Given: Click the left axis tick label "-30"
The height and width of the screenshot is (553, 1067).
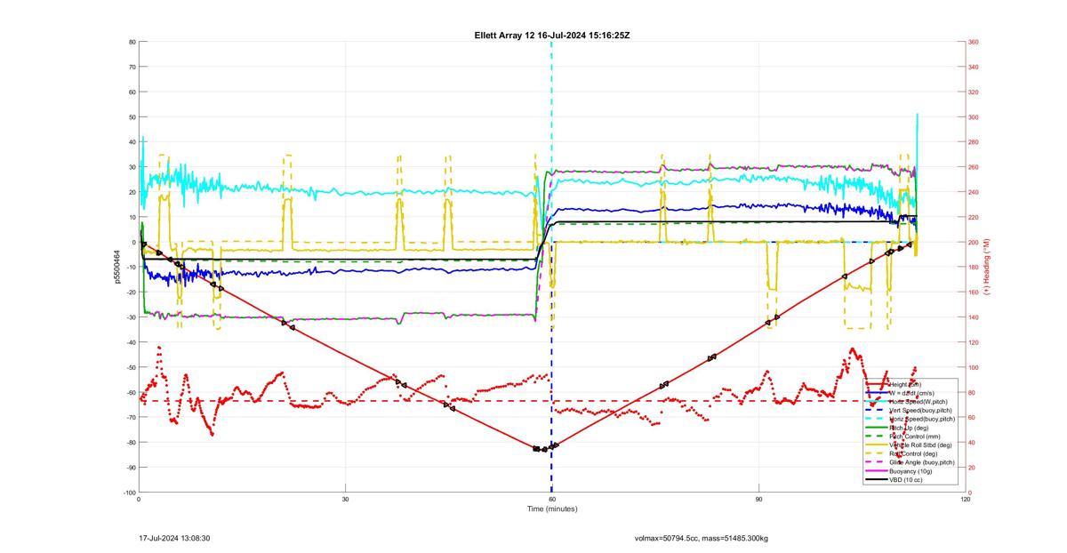Looking at the screenshot, I should [x=131, y=317].
